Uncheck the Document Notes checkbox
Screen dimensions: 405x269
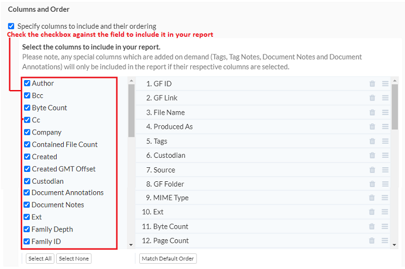[27, 205]
